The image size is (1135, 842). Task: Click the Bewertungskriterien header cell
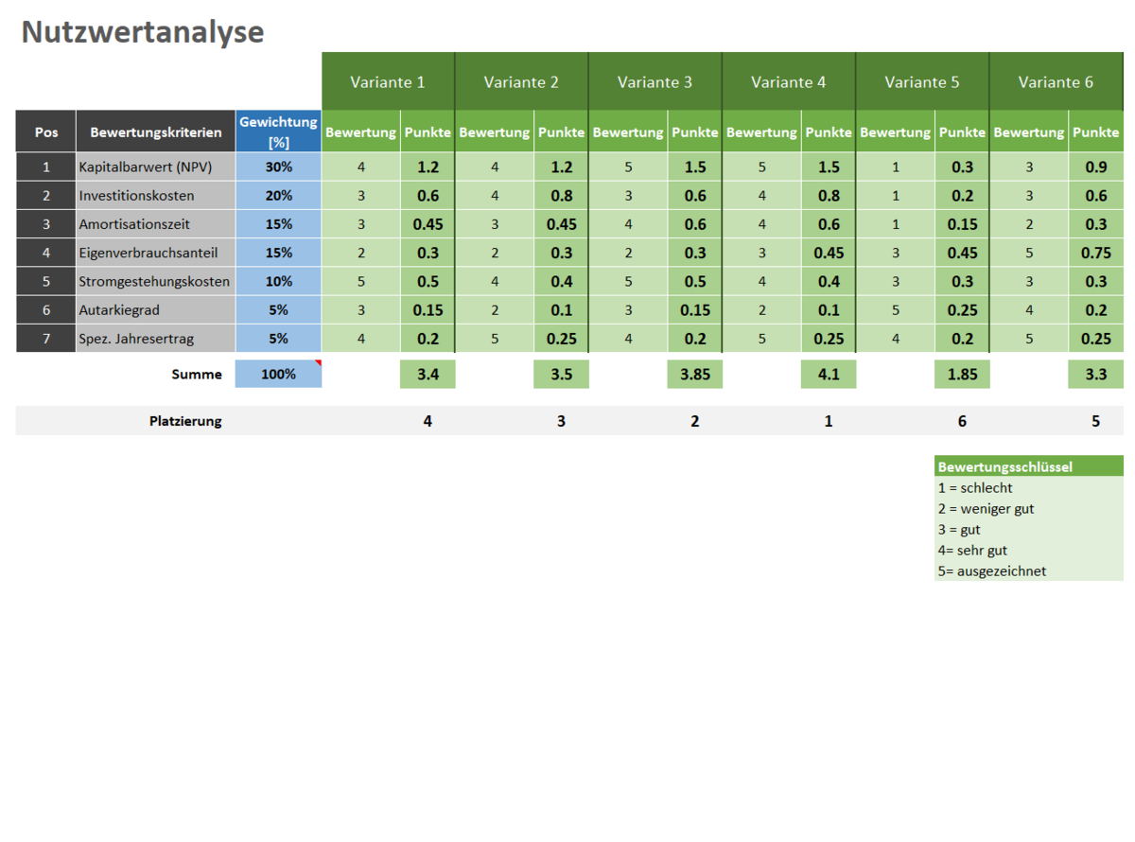point(156,132)
